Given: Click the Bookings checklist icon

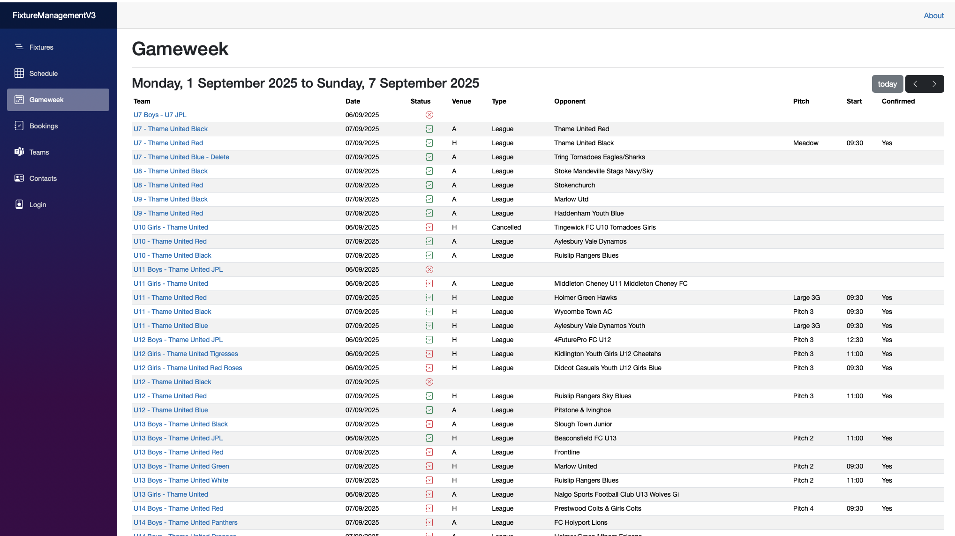Looking at the screenshot, I should click(x=19, y=126).
